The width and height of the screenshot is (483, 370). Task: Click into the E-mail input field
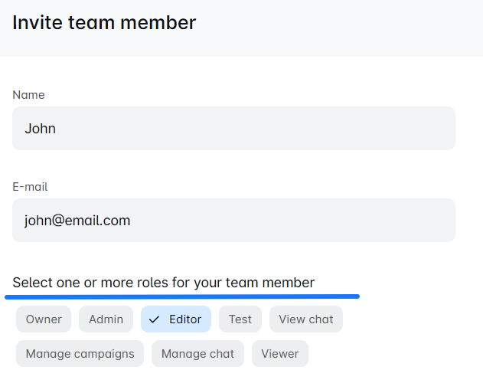[x=233, y=221]
